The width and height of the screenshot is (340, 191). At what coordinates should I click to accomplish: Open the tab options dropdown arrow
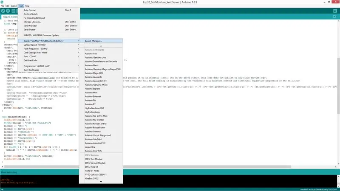pos(334,17)
